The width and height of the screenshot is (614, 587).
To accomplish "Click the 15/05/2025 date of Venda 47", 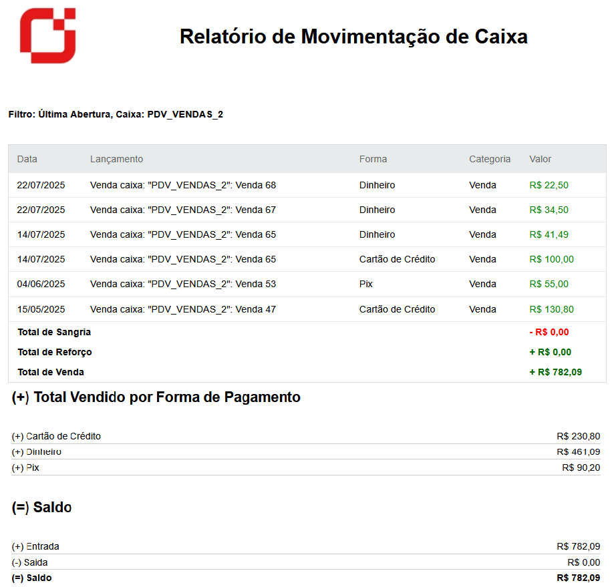I will (41, 309).
